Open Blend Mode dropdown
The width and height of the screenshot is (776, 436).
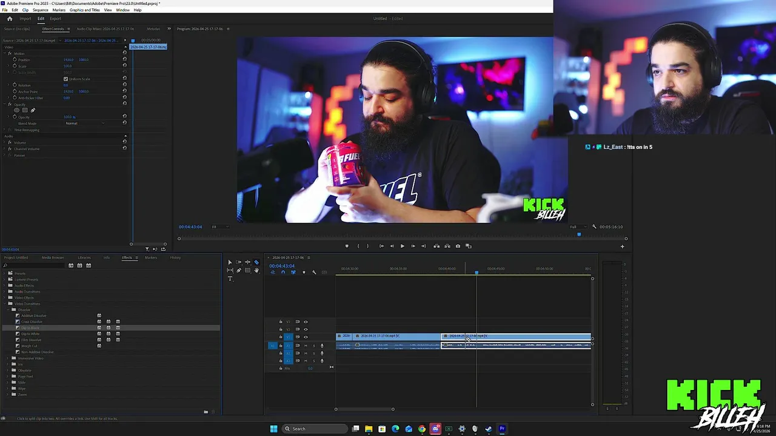85,123
